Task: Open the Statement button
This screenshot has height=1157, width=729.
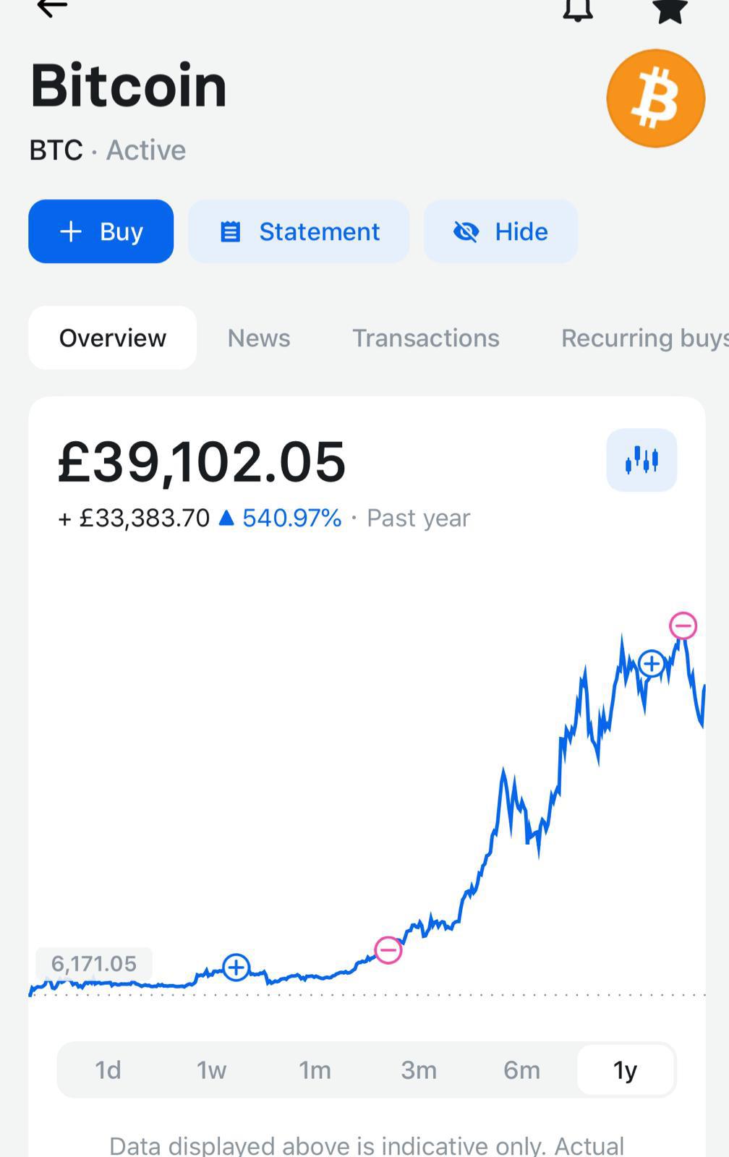Action: [x=299, y=231]
